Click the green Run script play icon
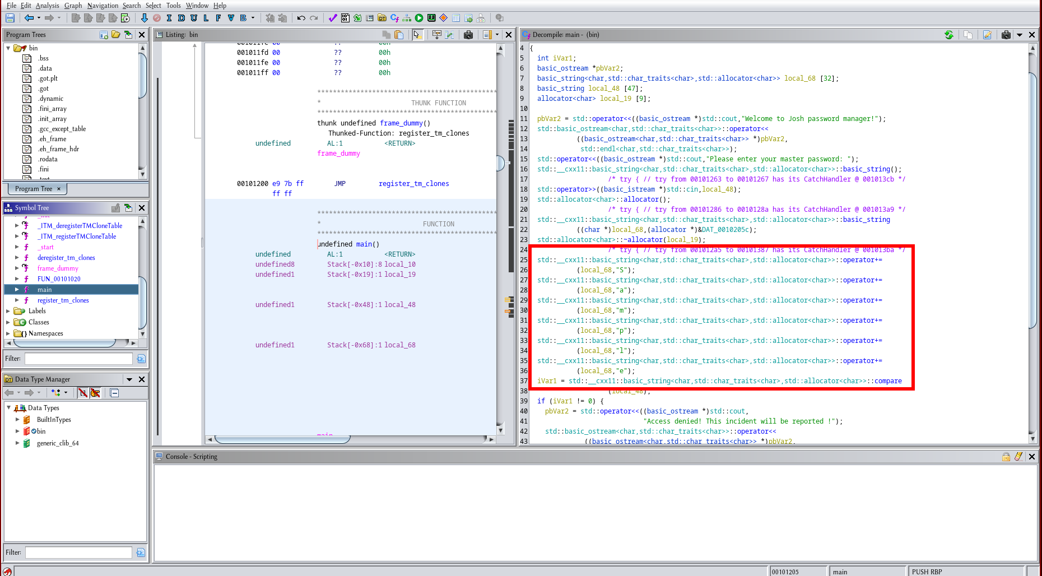Image resolution: width=1042 pixels, height=576 pixels. 419,18
